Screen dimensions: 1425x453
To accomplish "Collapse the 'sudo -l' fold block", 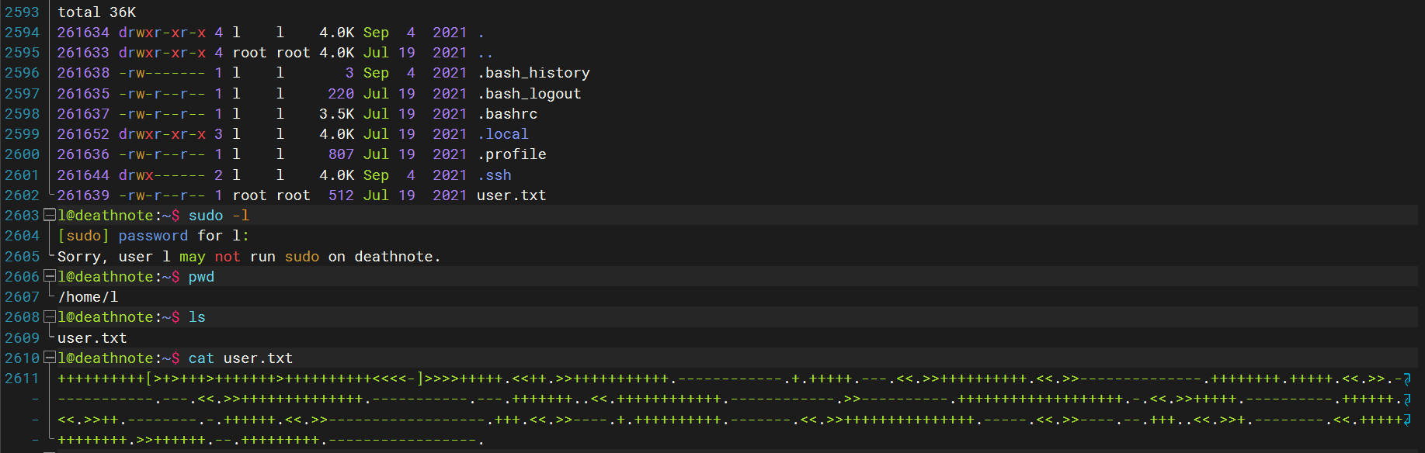I will [50, 216].
